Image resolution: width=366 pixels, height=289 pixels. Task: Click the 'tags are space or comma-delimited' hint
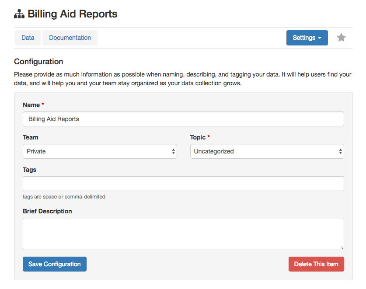click(x=64, y=197)
